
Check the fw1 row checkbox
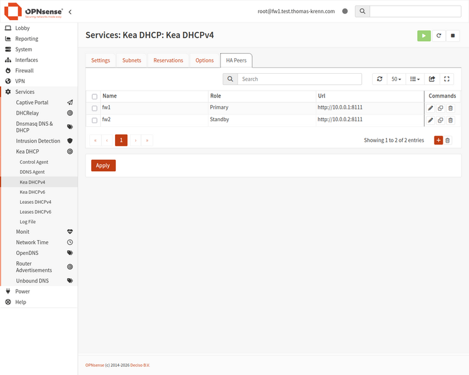[x=94, y=108]
